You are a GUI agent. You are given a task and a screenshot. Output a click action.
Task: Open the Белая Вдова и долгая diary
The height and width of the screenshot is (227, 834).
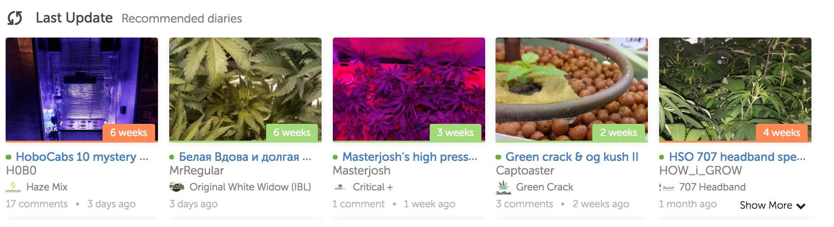point(245,157)
